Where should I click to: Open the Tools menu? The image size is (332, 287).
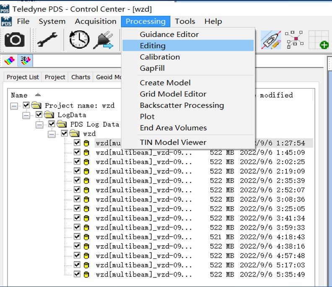click(185, 21)
